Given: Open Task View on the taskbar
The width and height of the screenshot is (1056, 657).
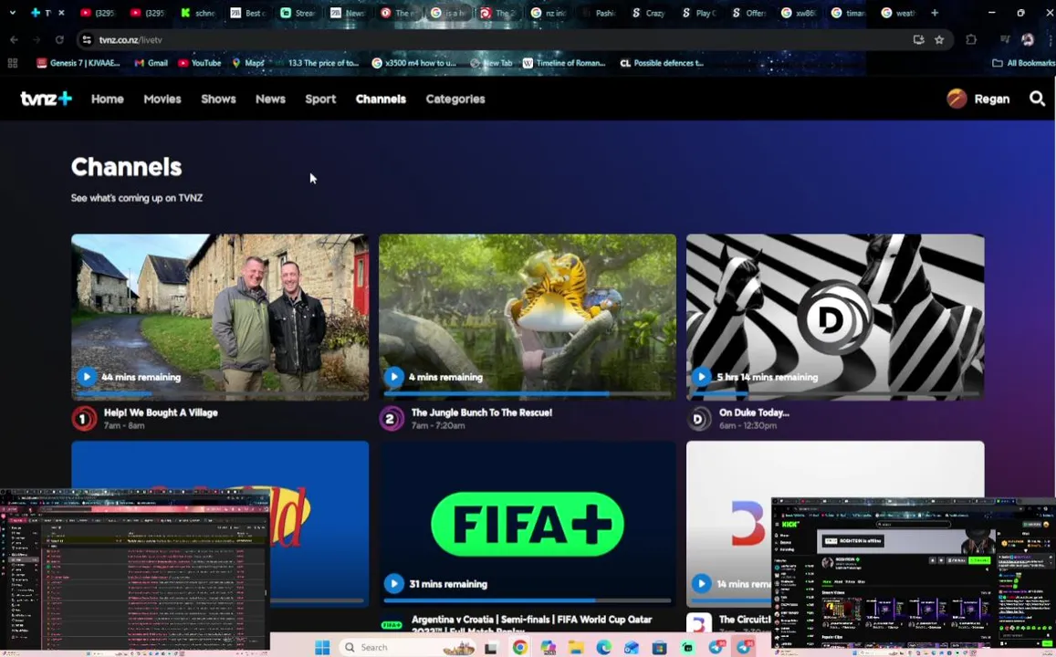Looking at the screenshot, I should click(x=491, y=648).
